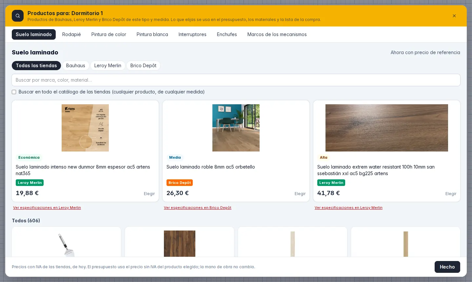472x282 pixels.
Task: Click the orange Brico Depôt store badge
Action: point(180,183)
